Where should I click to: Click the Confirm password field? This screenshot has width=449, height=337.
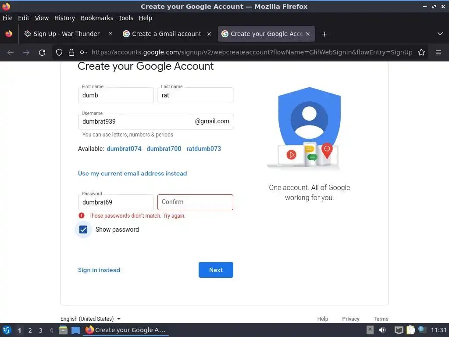coord(195,202)
